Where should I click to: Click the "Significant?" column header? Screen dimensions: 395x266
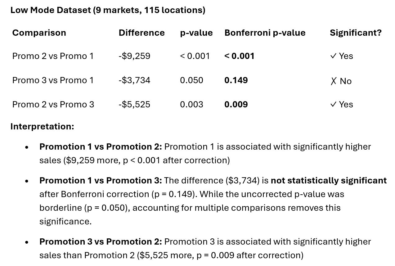356,33
